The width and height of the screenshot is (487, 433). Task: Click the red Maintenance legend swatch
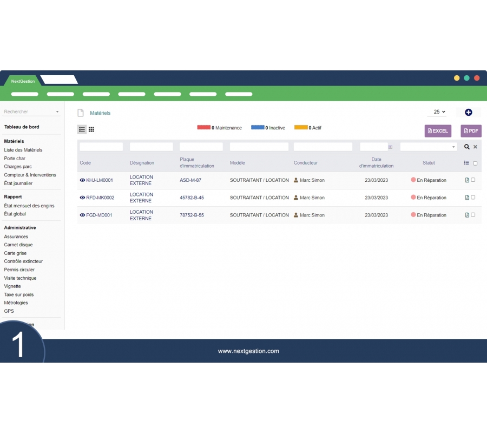[203, 128]
